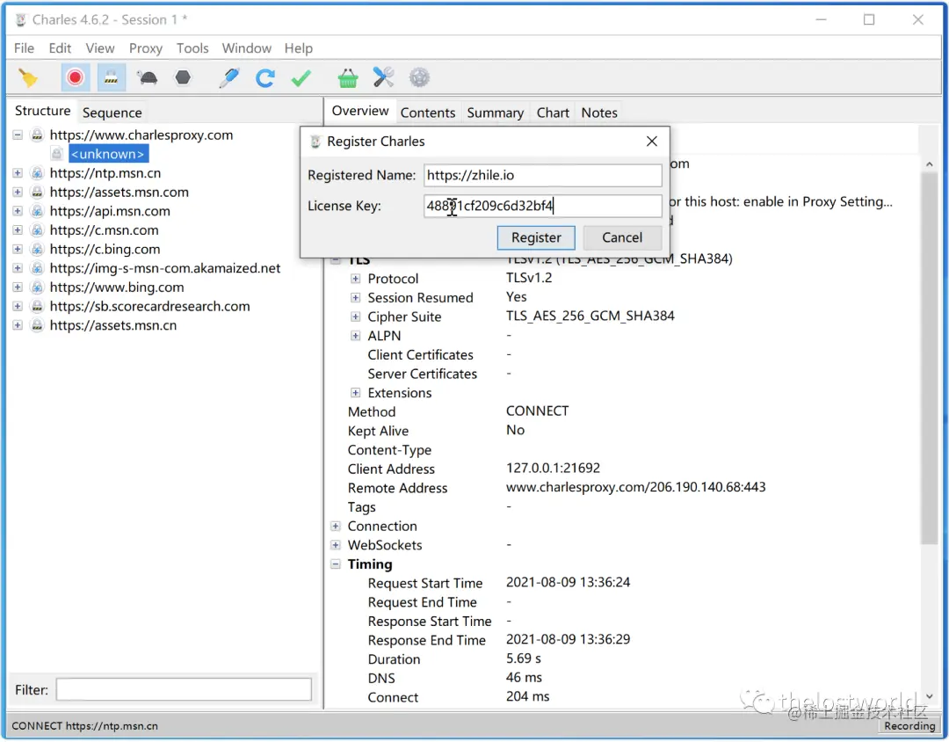Click the blue Repeat refresh icon
The width and height of the screenshot is (949, 742).
pos(265,77)
